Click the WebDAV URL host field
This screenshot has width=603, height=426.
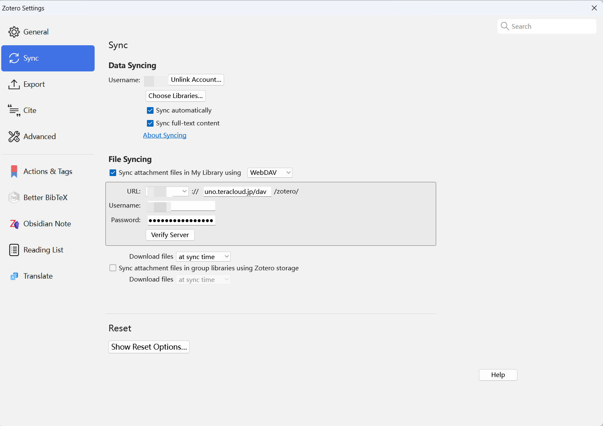coord(237,191)
